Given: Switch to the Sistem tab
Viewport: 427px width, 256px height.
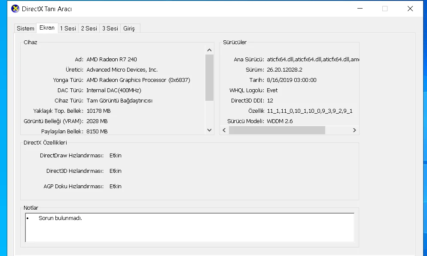Looking at the screenshot, I should click(25, 28).
